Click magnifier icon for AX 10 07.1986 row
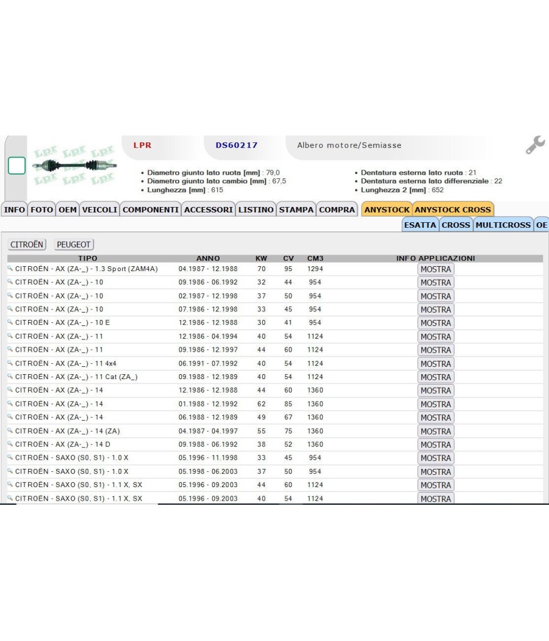Image resolution: width=549 pixels, height=641 pixels. [x=10, y=309]
